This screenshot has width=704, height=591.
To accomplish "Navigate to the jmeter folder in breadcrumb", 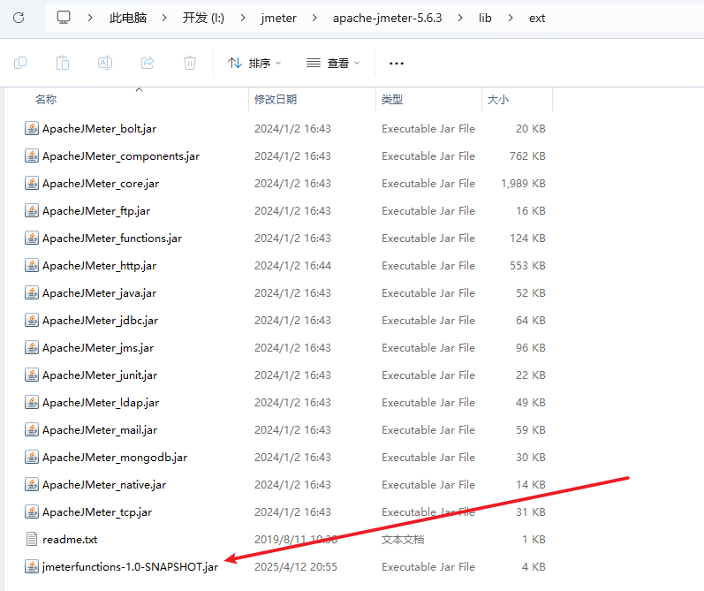I will point(278,18).
